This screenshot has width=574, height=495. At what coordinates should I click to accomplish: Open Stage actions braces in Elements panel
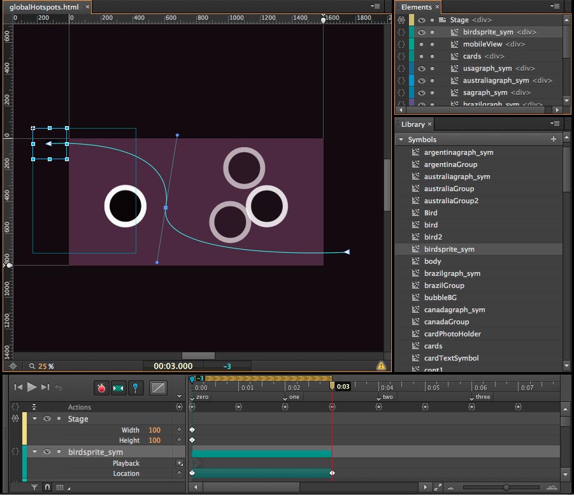[x=401, y=20]
